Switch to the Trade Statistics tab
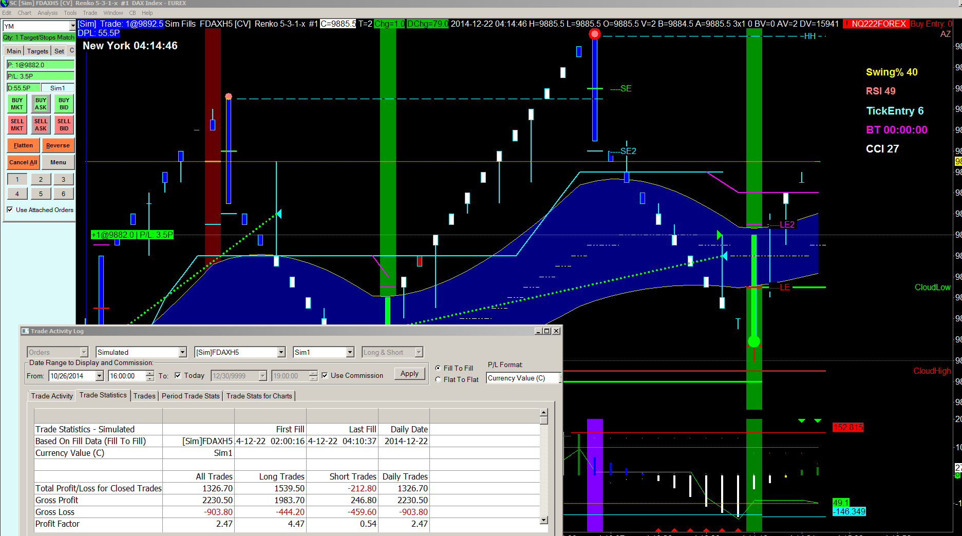 pos(103,395)
